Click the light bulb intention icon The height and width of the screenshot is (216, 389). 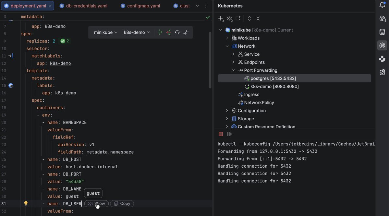(26, 204)
